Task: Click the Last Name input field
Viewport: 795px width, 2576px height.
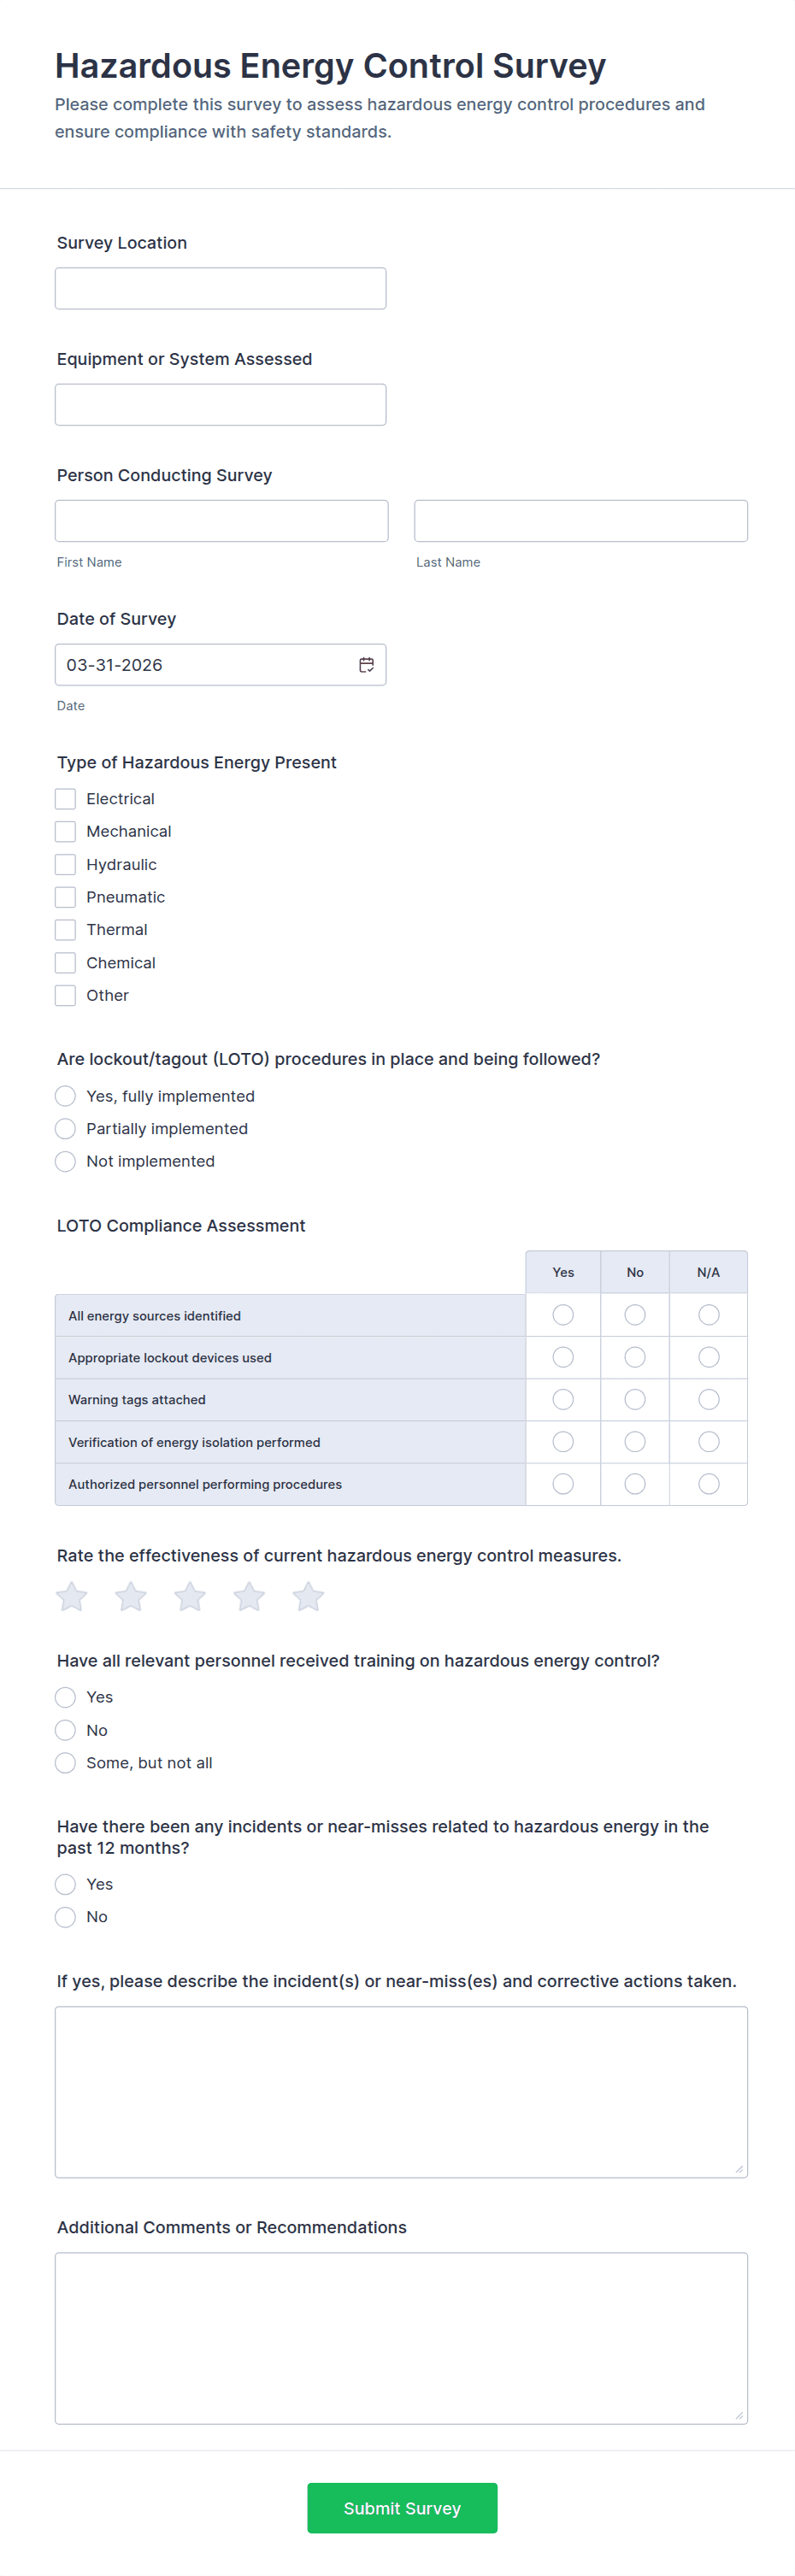Action: click(x=580, y=521)
